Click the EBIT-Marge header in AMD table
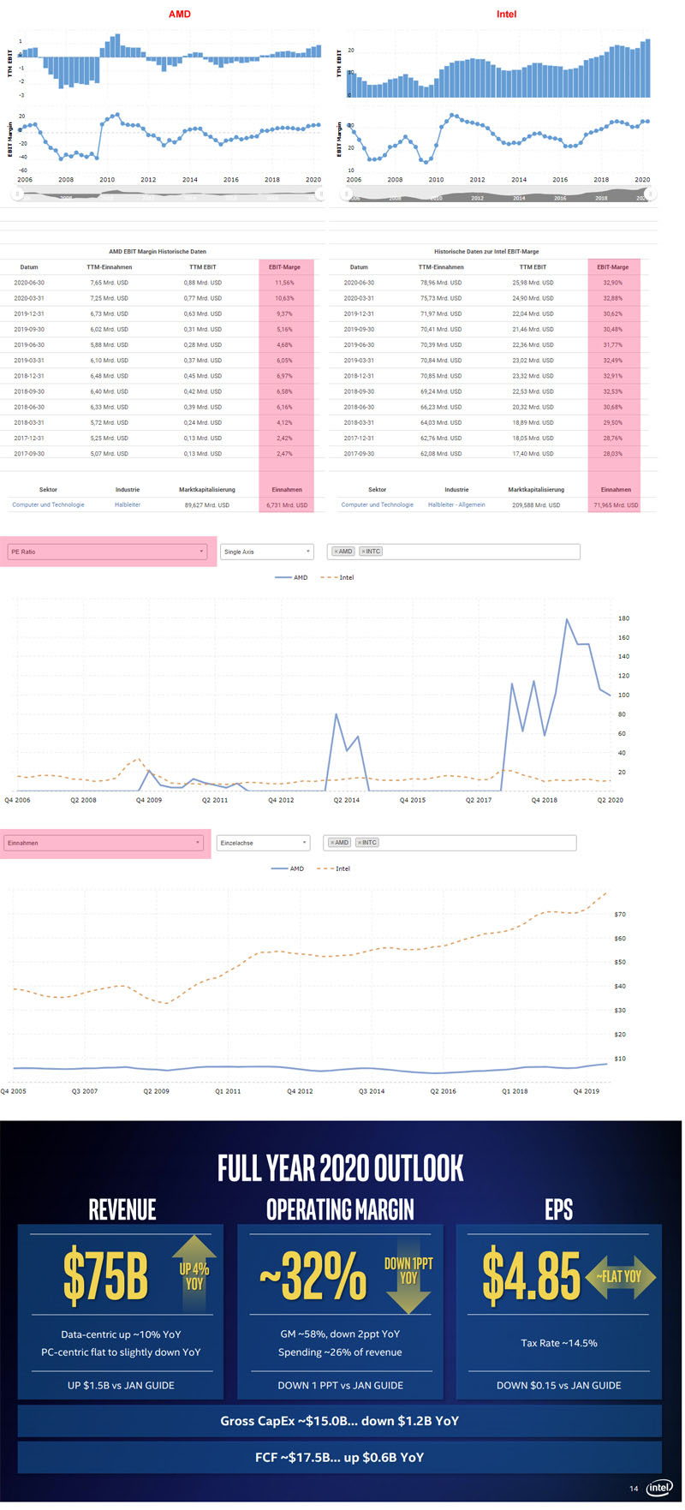This screenshot has height=1510, width=685. click(286, 267)
